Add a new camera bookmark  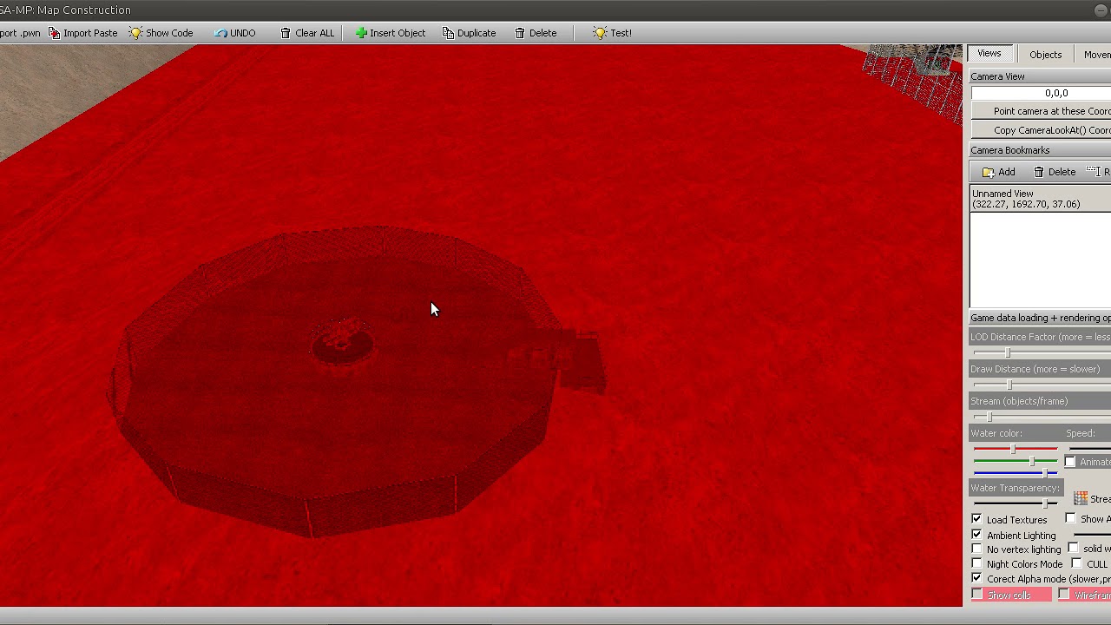click(998, 172)
